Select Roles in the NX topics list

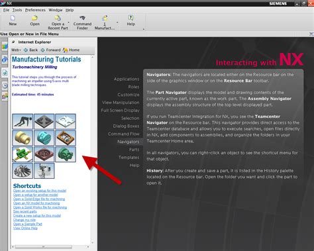tap(134, 87)
